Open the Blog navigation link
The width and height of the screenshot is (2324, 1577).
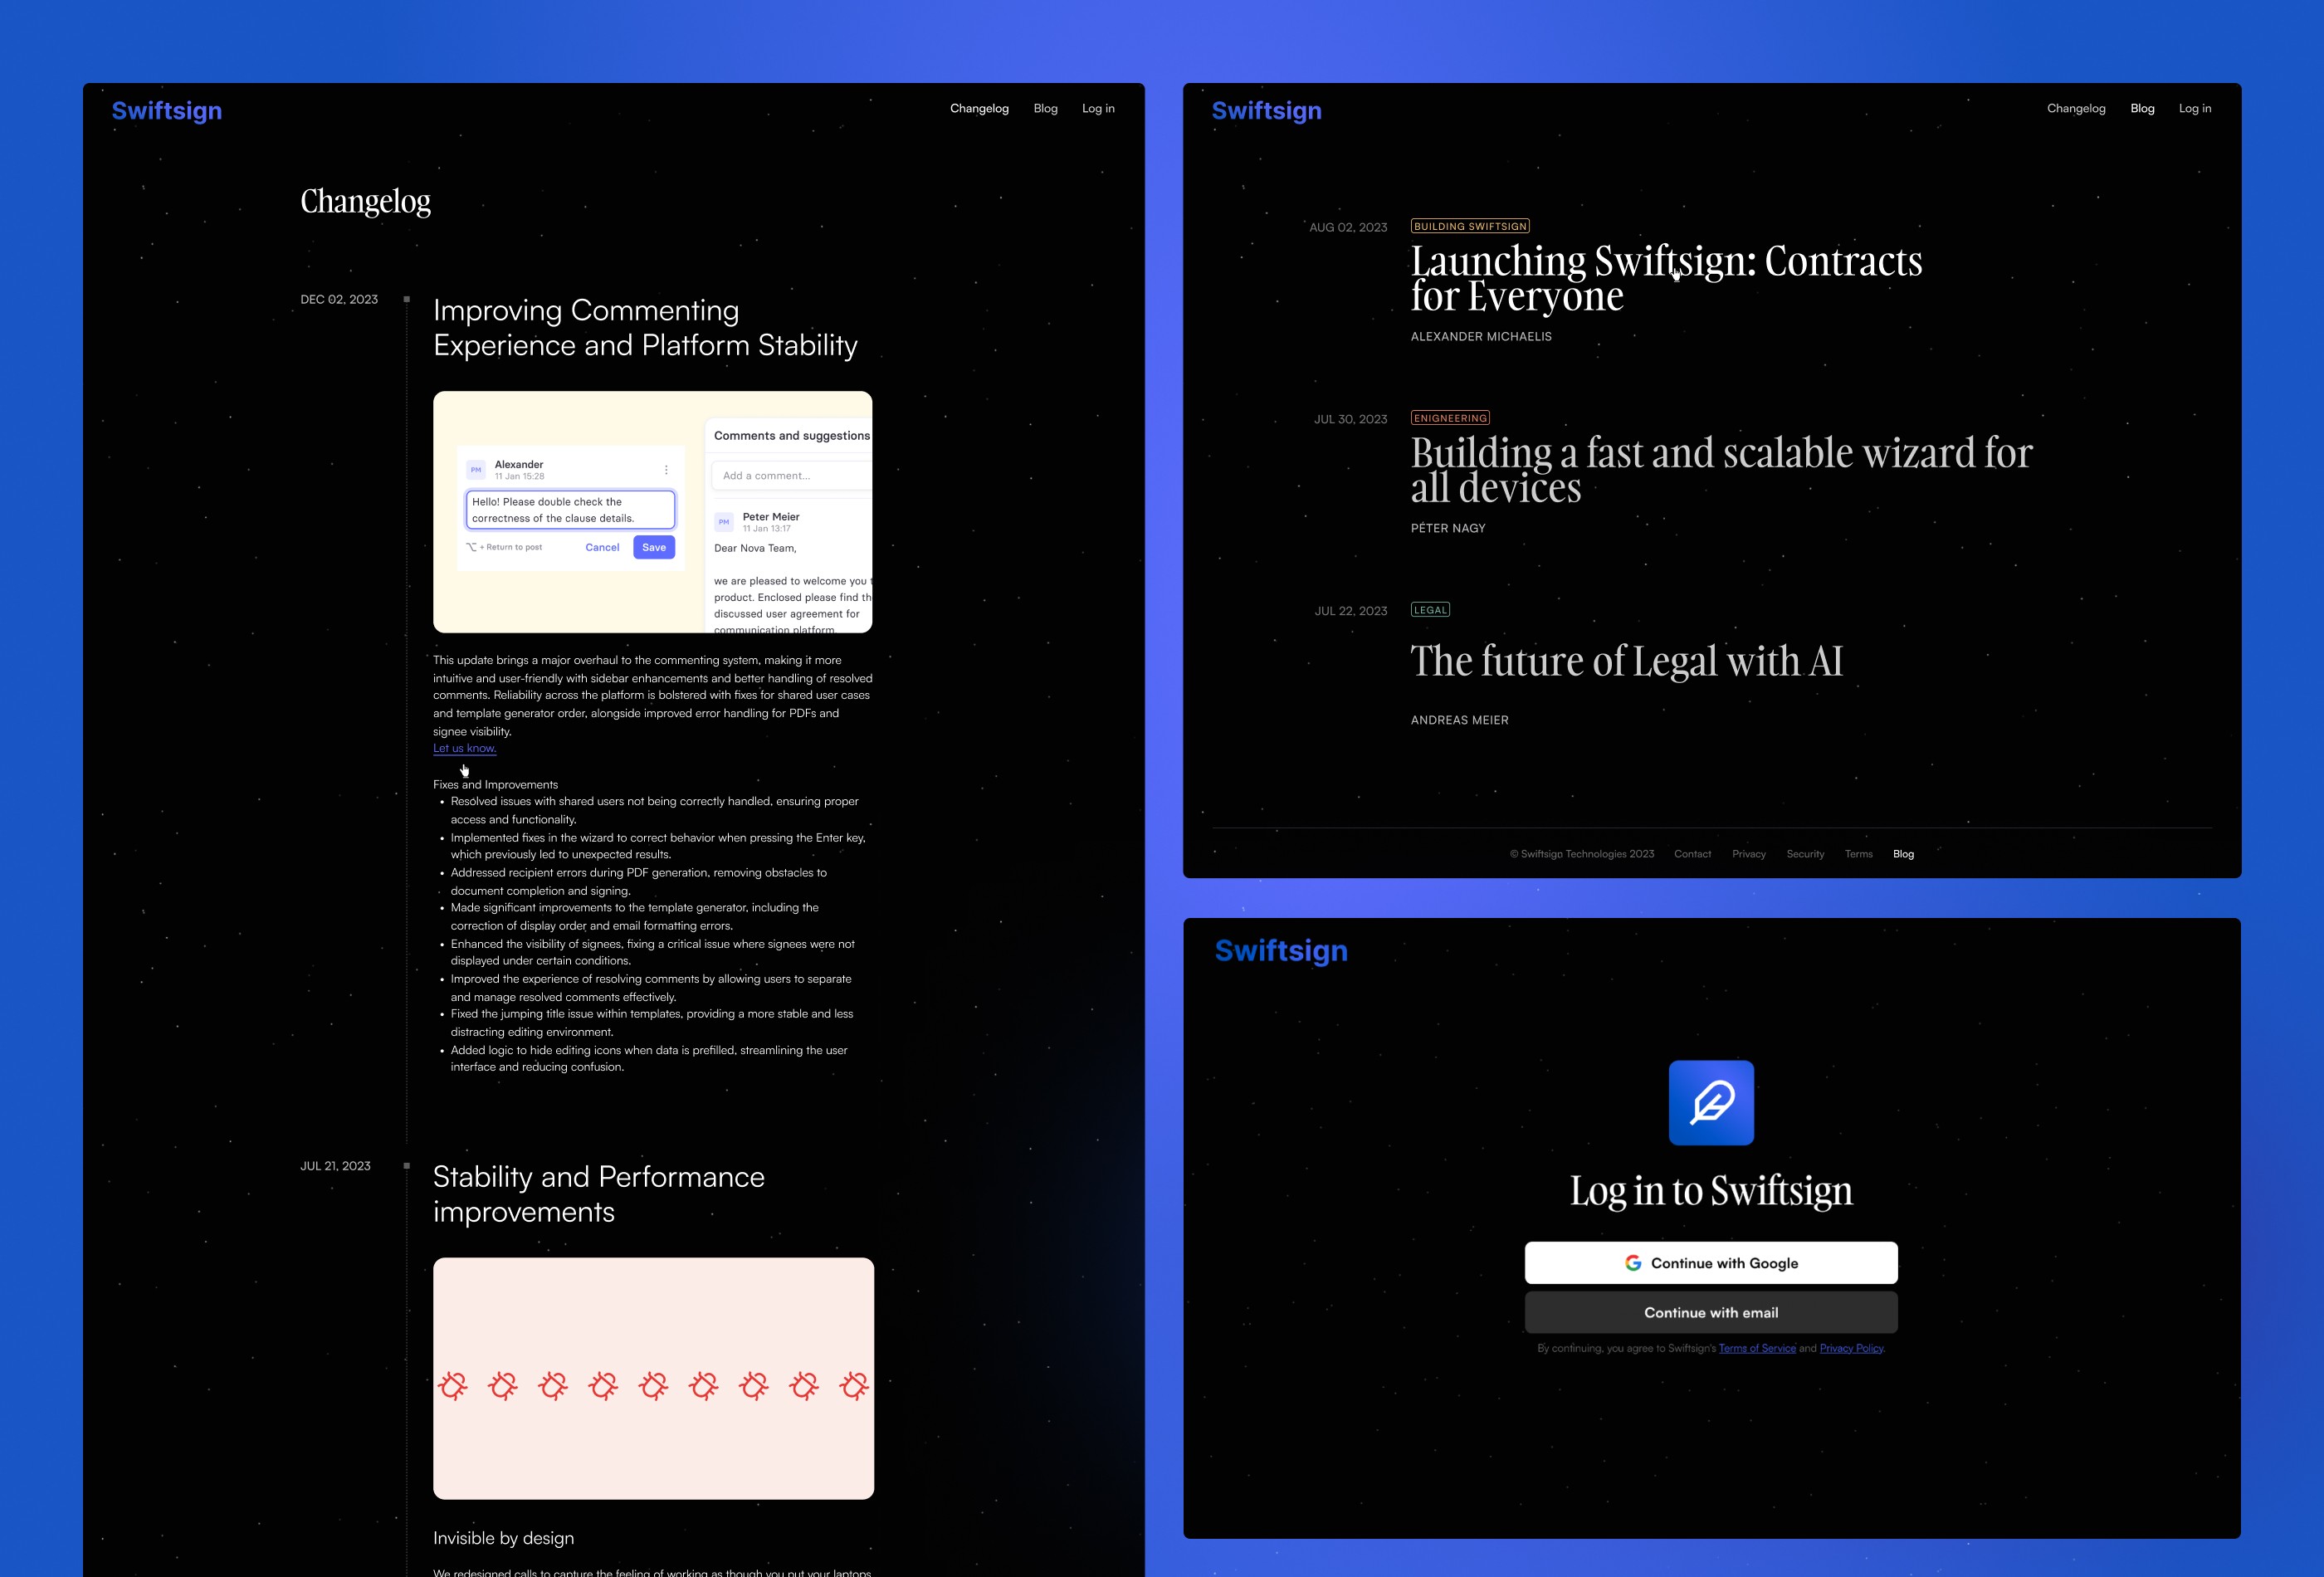click(x=1047, y=109)
